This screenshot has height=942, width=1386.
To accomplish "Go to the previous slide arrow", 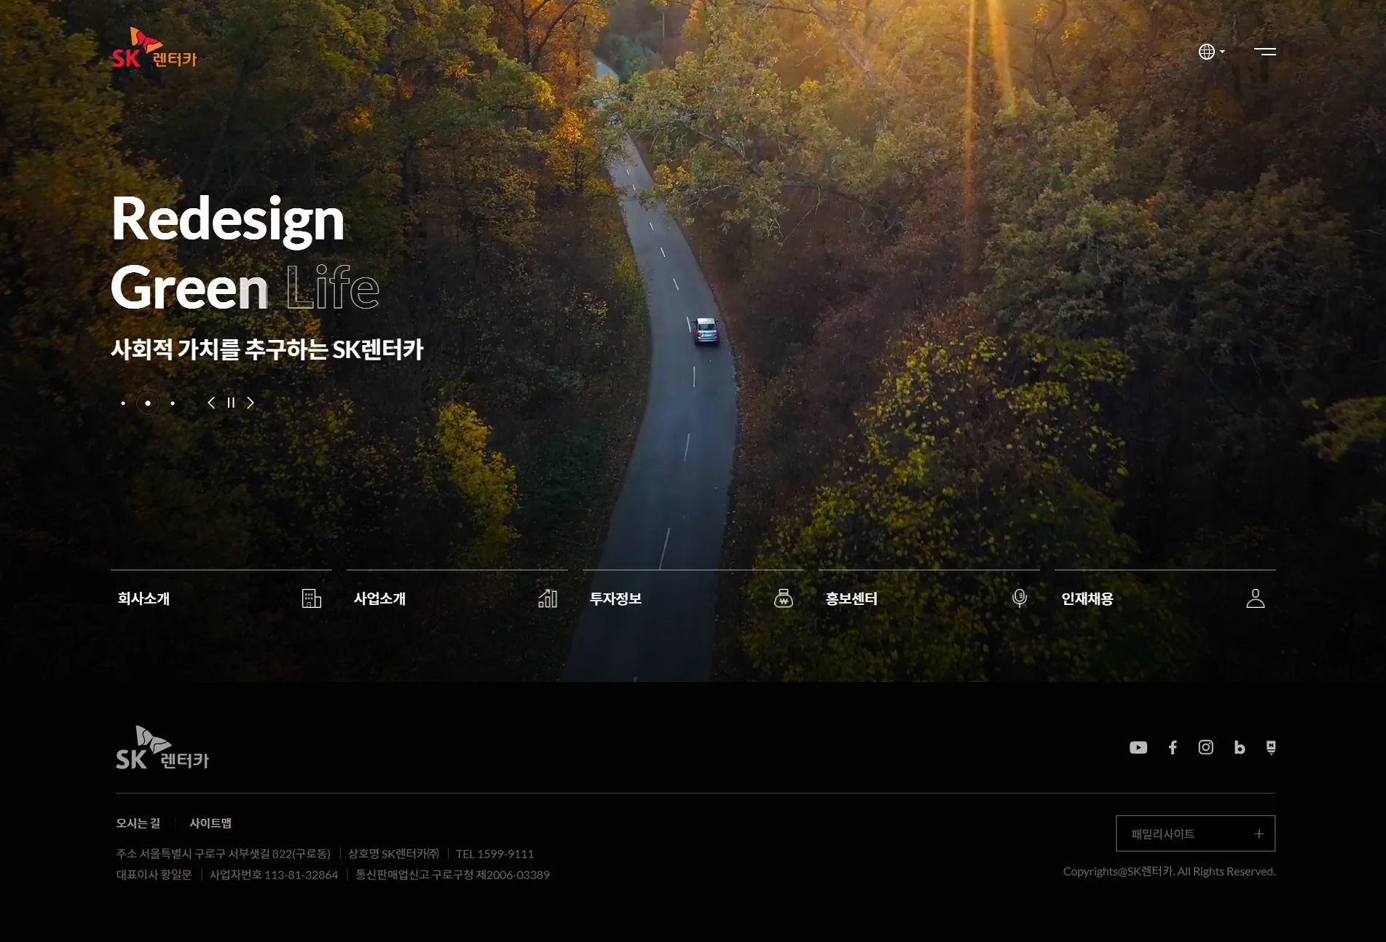I will [x=211, y=403].
